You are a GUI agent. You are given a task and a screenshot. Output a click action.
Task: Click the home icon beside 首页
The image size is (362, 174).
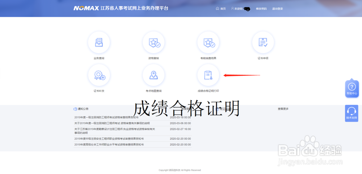coord(217,9)
